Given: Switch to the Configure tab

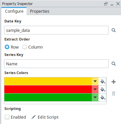Looking at the screenshot, I should pos(14,11).
